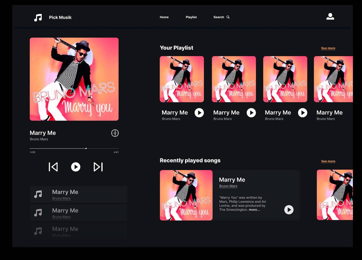The image size is (362, 260).
Task: Play the third playlist card Marry Me
Action: (x=302, y=113)
